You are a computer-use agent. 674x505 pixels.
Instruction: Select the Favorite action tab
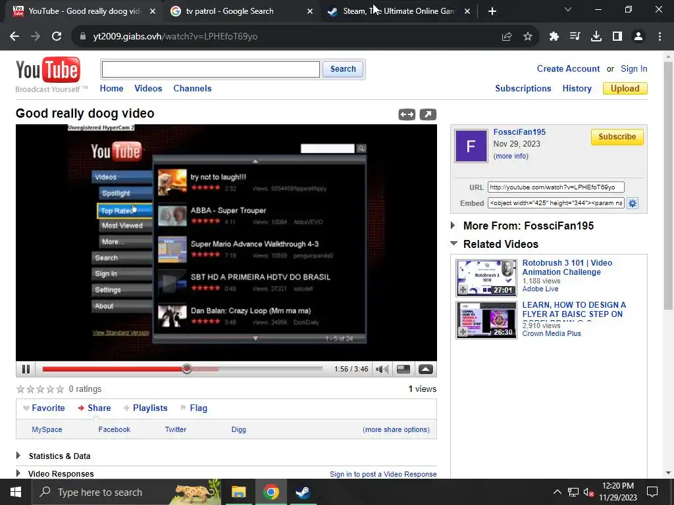coord(44,408)
